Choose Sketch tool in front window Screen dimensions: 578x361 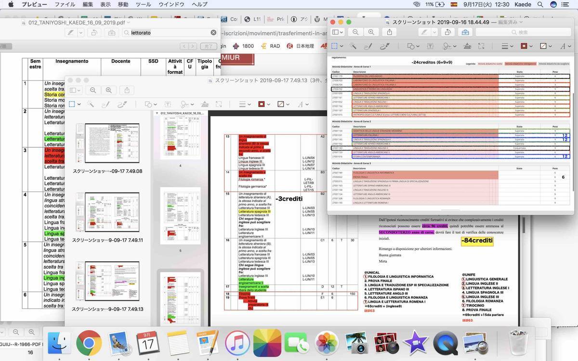pyautogui.click(x=368, y=46)
